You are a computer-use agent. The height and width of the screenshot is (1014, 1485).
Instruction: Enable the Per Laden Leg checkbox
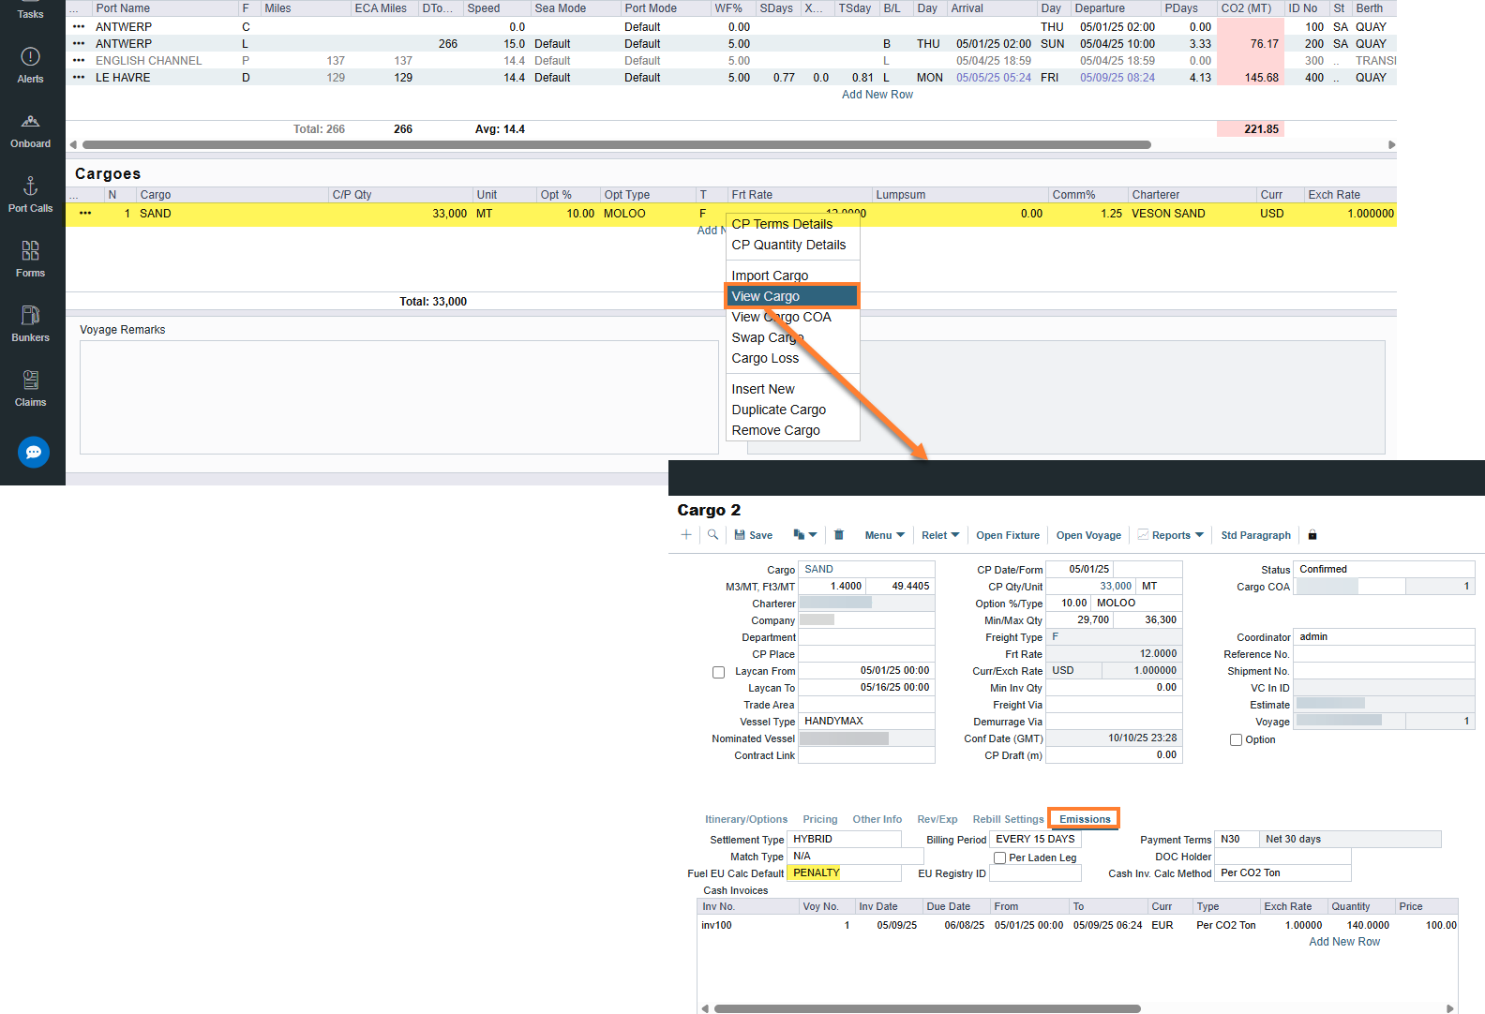999,858
